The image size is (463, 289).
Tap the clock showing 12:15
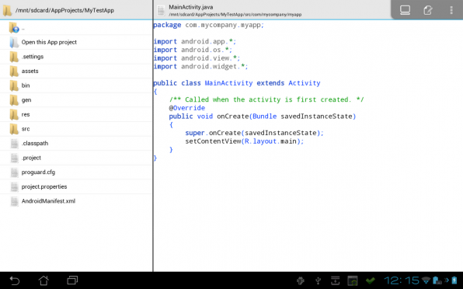coord(402,280)
